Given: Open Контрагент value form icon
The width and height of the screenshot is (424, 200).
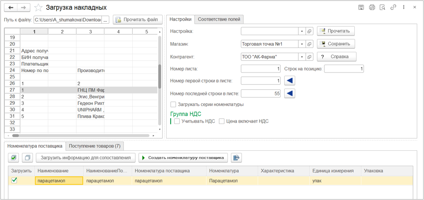Looking at the screenshot, I should point(309,57).
